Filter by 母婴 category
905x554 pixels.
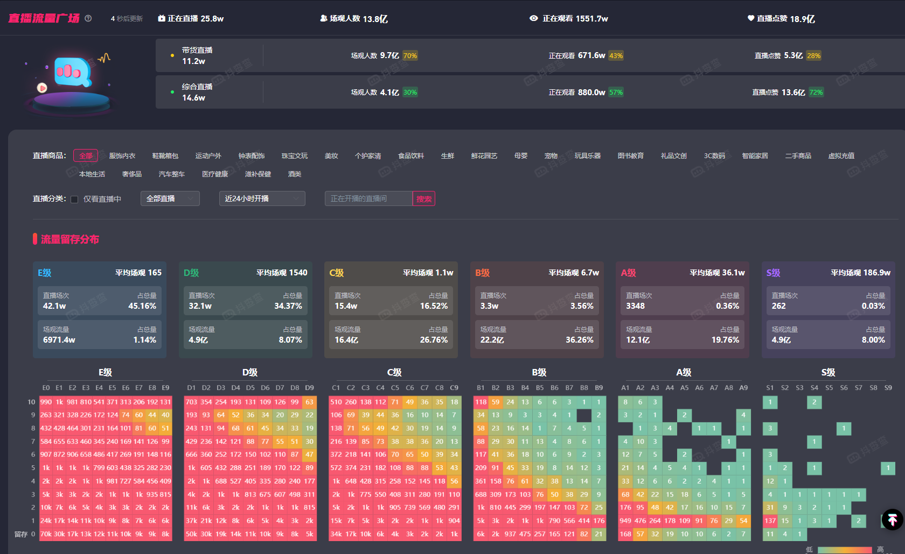[x=521, y=155]
